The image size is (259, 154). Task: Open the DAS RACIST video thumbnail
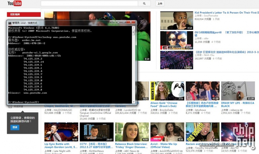click(x=203, y=132)
